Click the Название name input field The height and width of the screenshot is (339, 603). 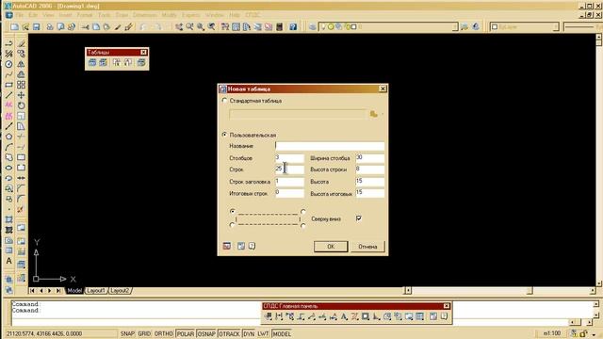click(x=330, y=146)
